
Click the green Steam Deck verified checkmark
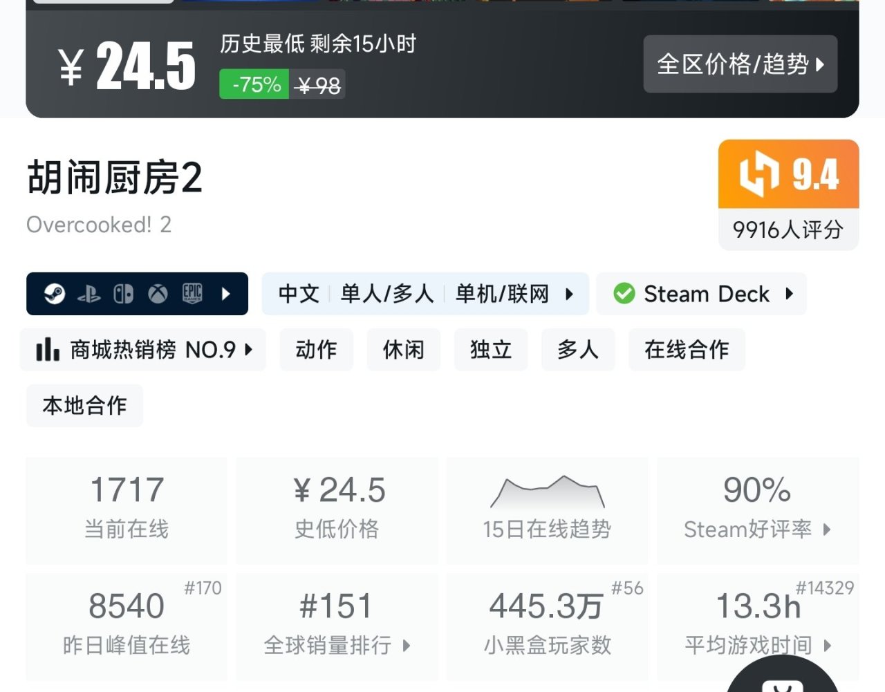624,294
